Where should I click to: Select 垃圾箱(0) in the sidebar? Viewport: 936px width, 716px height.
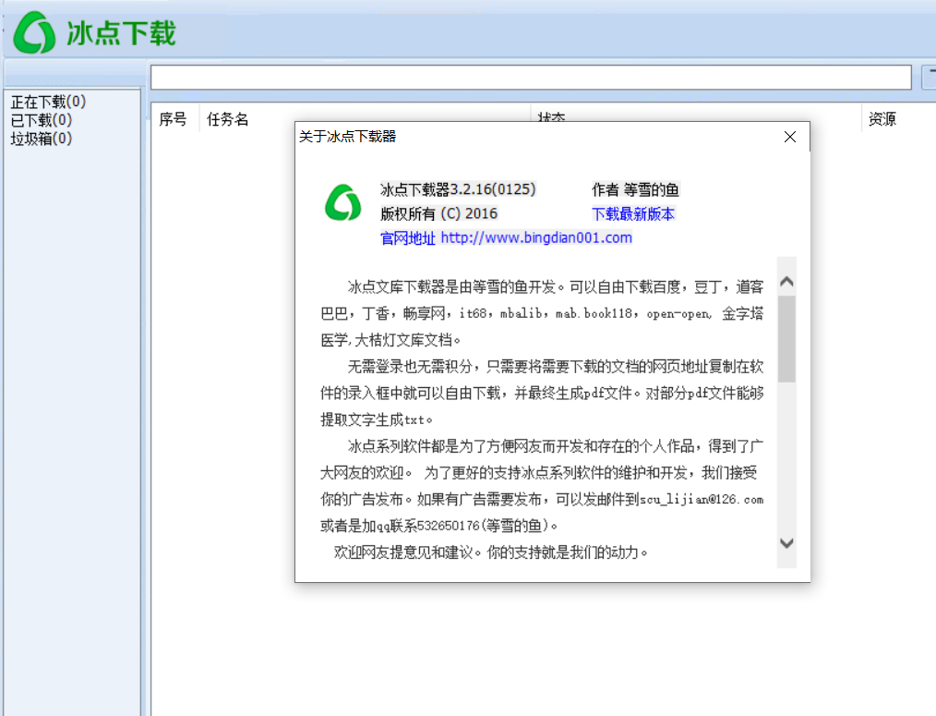42,139
